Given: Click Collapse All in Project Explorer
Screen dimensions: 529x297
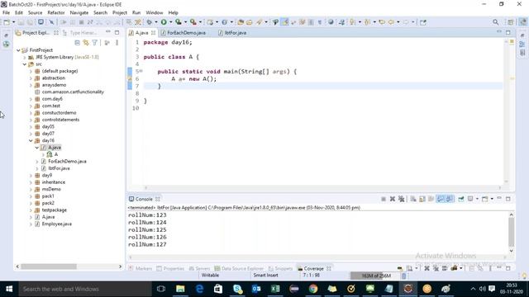Looking at the screenshot, I should [x=77, y=43].
